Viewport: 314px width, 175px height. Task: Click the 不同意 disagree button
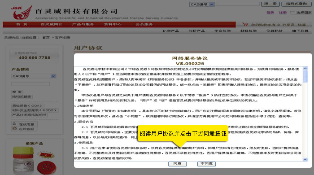(x=206, y=164)
